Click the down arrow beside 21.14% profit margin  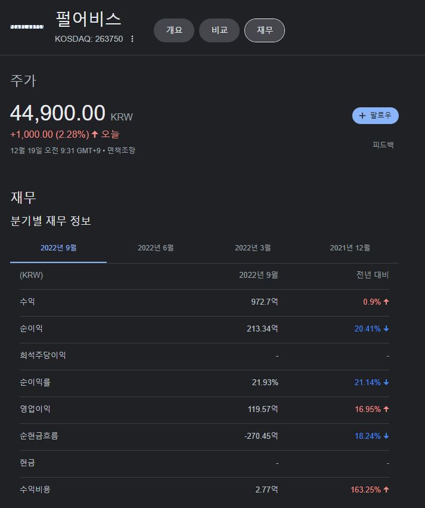[386, 382]
